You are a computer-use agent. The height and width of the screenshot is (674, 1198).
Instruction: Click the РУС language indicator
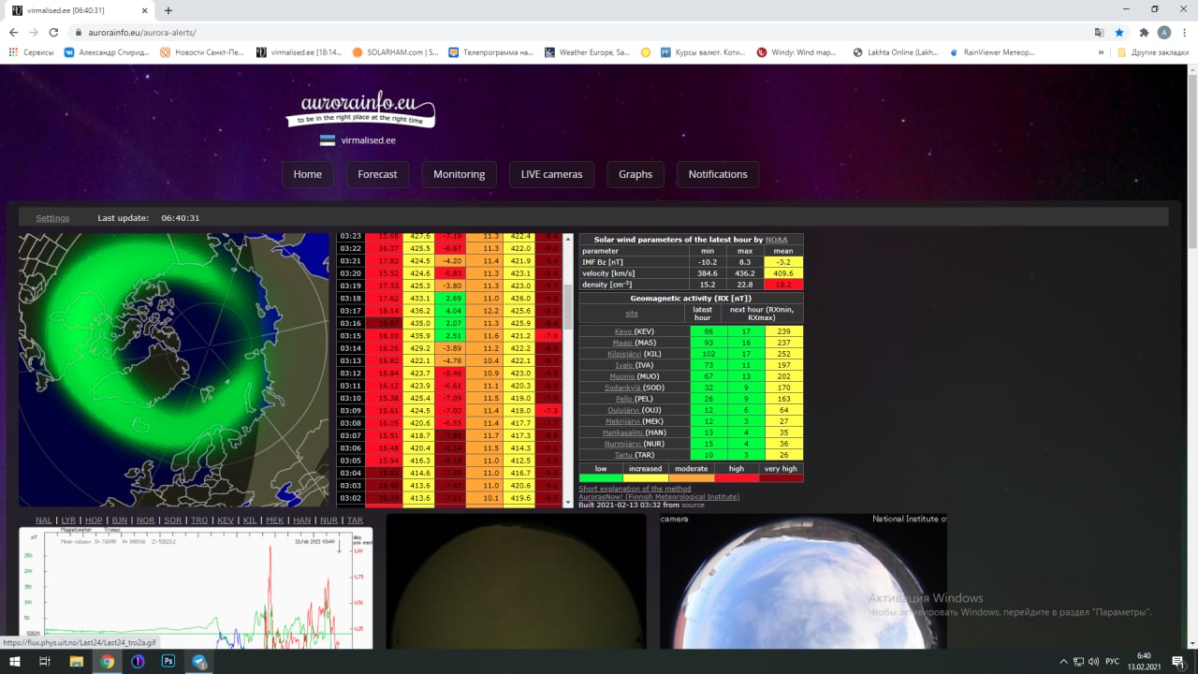click(1113, 661)
